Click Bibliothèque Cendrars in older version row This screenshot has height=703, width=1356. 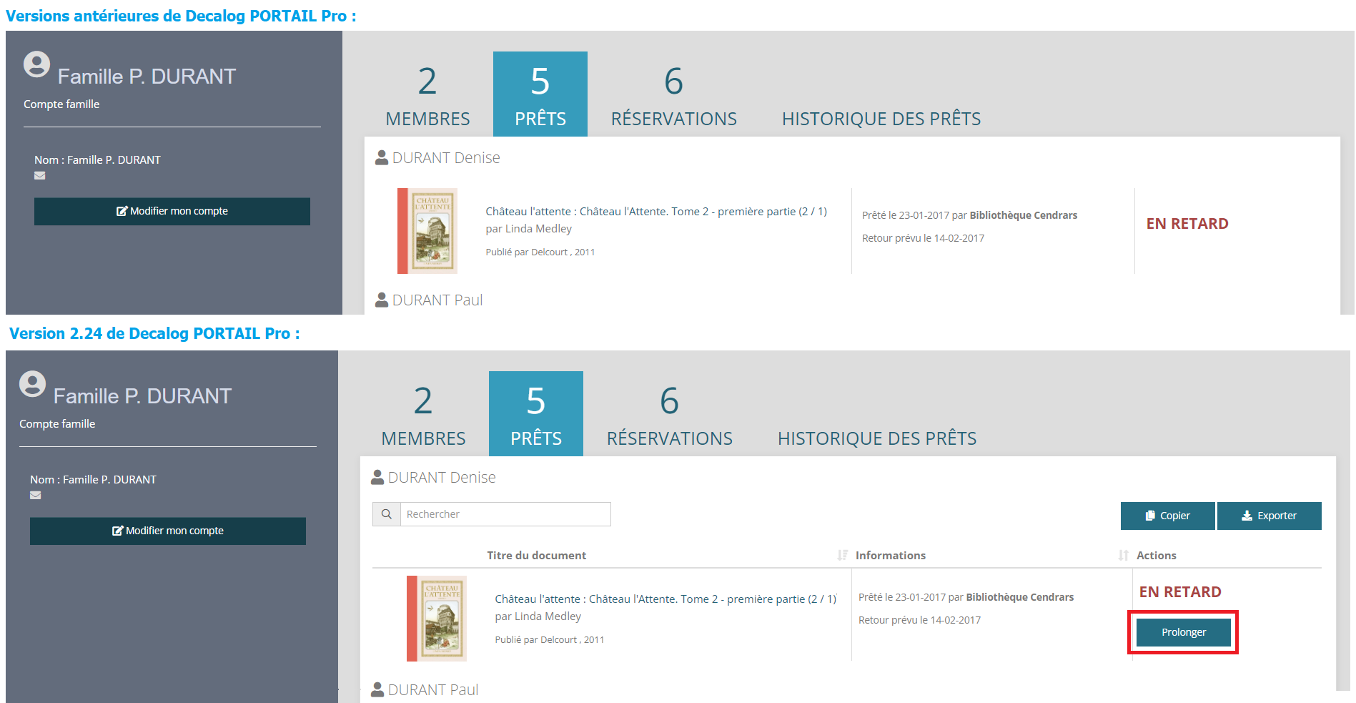pyautogui.click(x=1024, y=215)
